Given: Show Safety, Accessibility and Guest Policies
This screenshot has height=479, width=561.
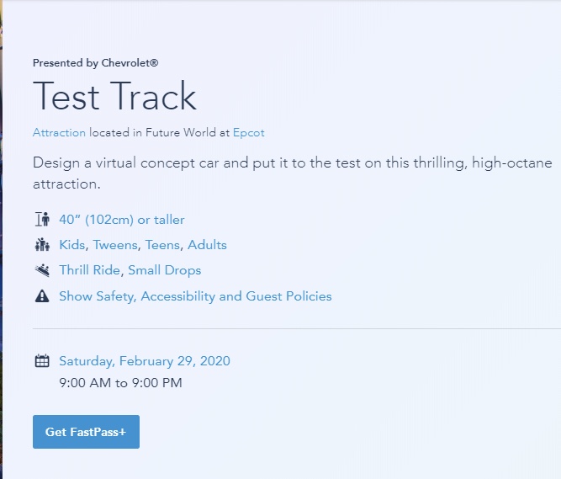Looking at the screenshot, I should tap(195, 296).
